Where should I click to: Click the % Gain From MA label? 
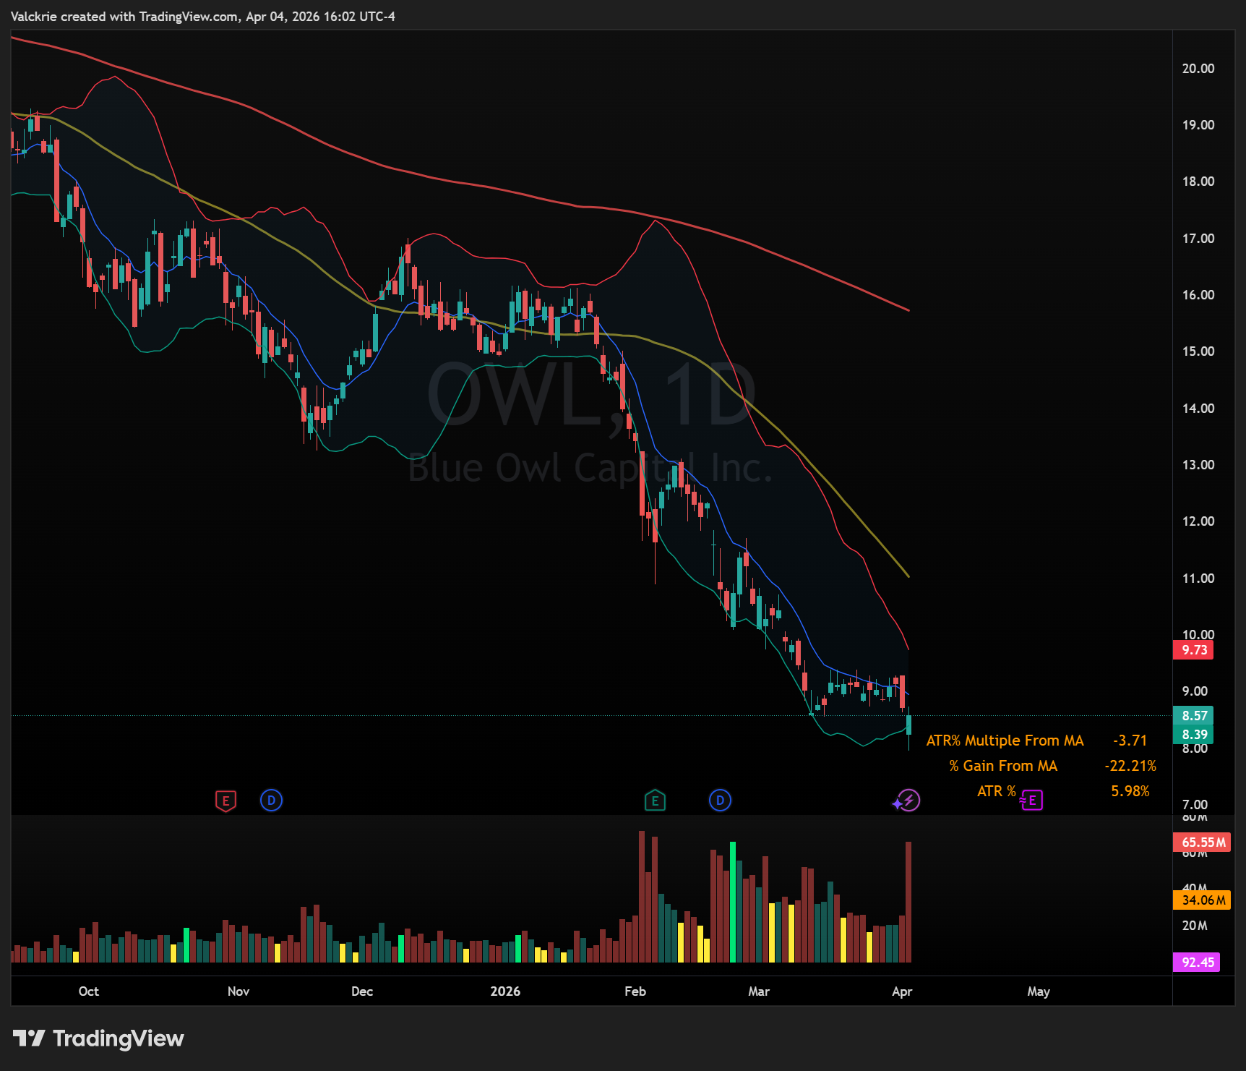1003,766
